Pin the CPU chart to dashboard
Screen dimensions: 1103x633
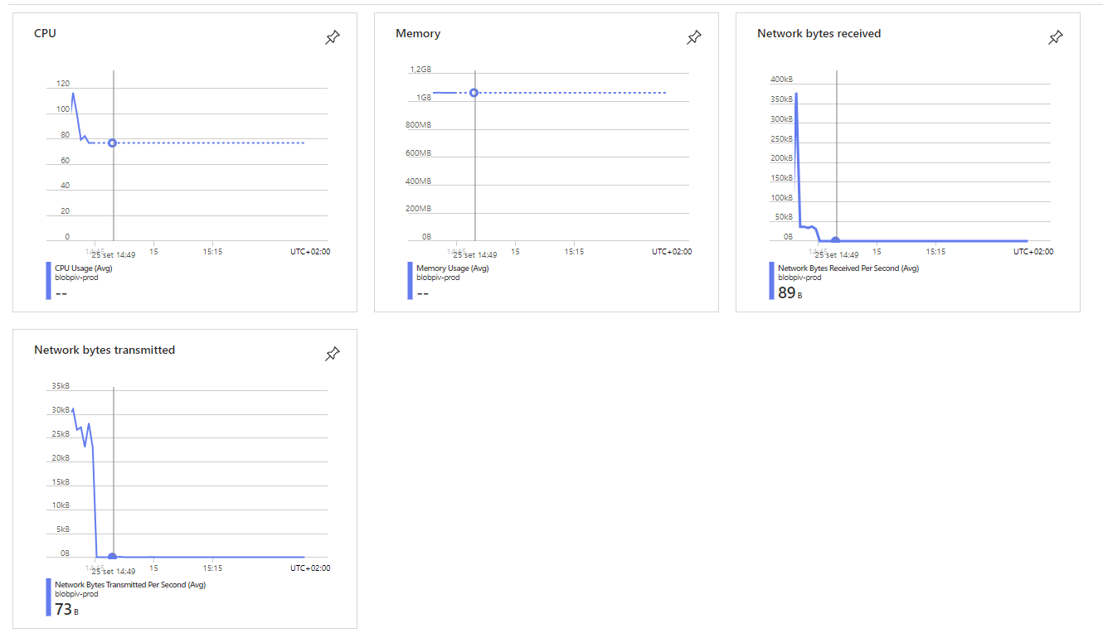[332, 37]
